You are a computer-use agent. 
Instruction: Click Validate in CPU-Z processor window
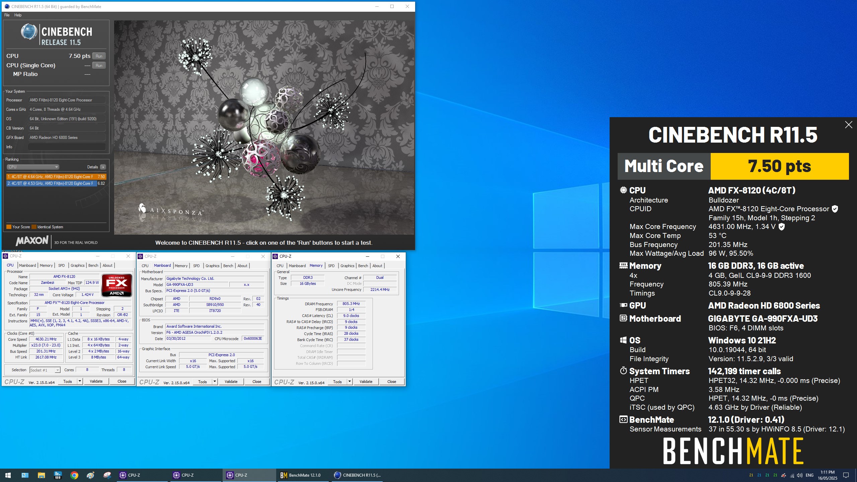click(x=96, y=381)
